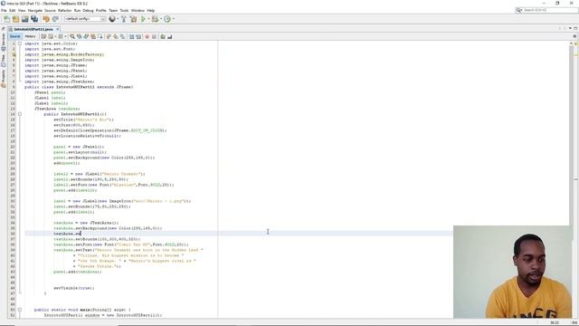This screenshot has width=579, height=326.
Task: Open dropdown arrow next to Profile button
Action: pos(173,19)
